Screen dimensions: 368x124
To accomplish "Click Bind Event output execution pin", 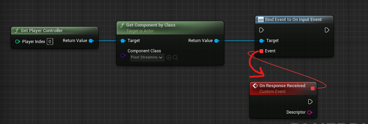I will 327,30.
